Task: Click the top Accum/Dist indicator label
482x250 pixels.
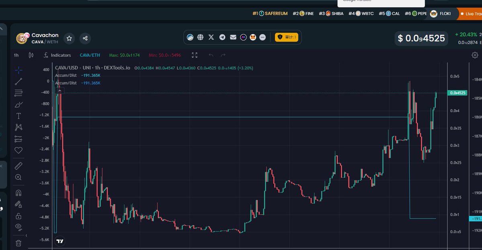Action: (65, 75)
